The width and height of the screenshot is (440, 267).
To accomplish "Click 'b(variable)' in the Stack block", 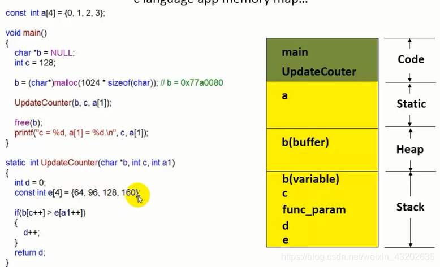I will pyautogui.click(x=310, y=179).
